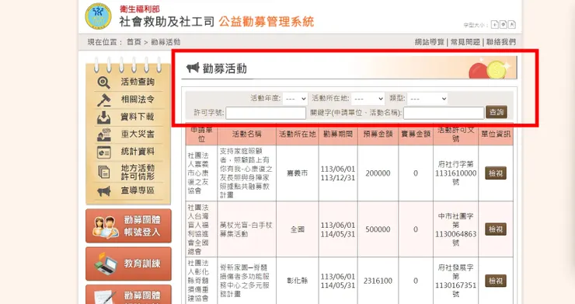
Task: Click the 查詢 search button
Action: 497,112
